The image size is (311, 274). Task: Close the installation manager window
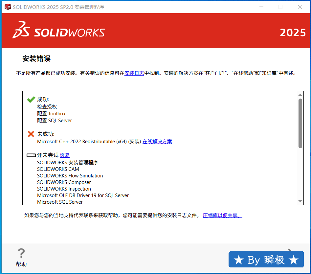[x=300, y=7]
